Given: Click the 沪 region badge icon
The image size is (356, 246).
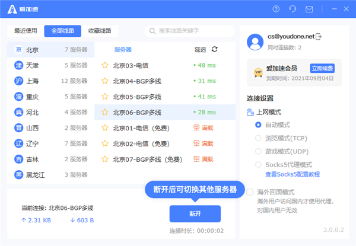Looking at the screenshot, I should pos(18,81).
